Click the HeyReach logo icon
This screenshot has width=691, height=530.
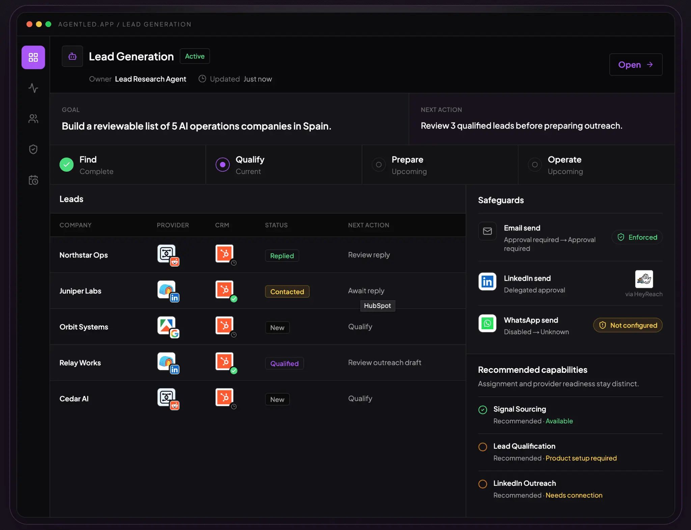click(x=644, y=279)
